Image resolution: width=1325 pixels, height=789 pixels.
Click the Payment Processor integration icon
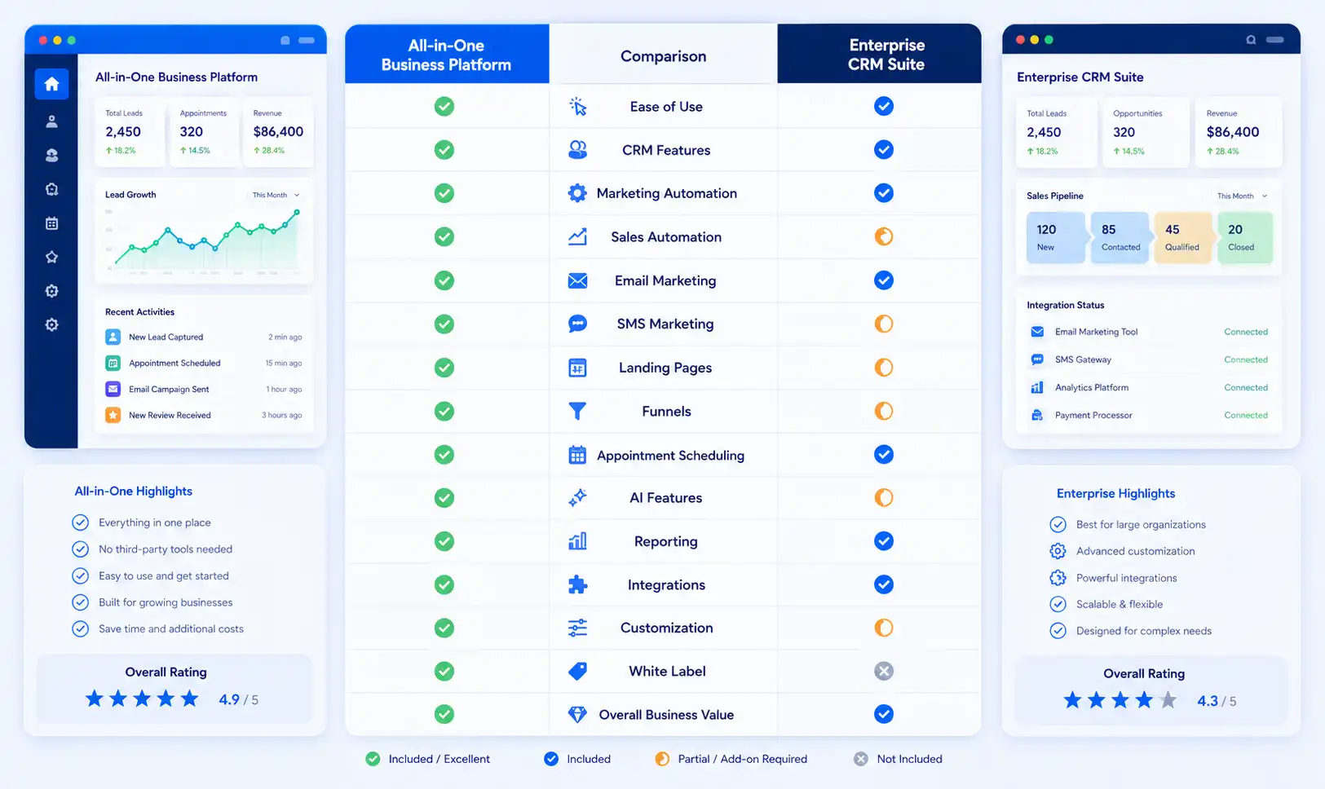[x=1037, y=415]
